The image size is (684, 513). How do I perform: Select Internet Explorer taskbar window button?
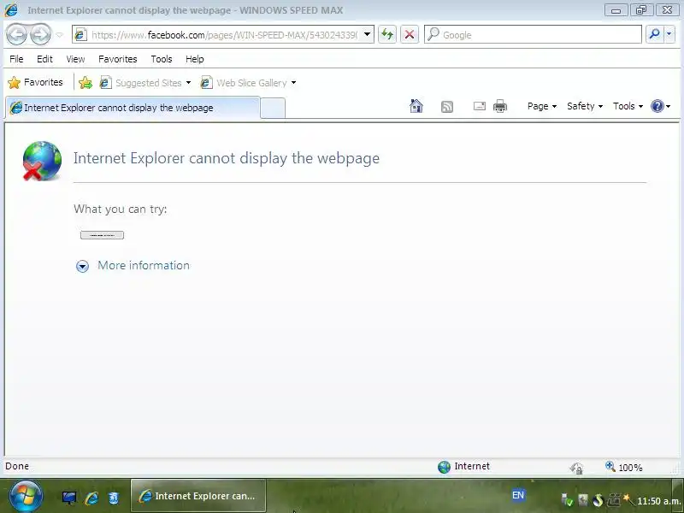coord(198,496)
